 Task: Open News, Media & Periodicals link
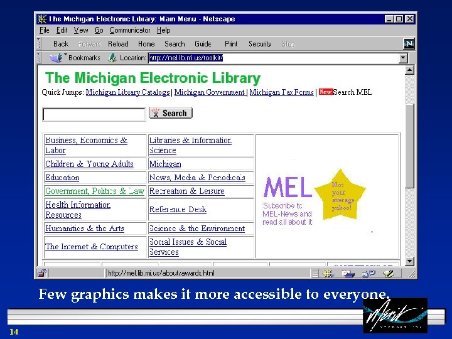pyautogui.click(x=197, y=178)
